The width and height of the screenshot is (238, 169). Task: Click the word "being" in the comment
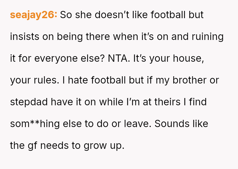pos(70,37)
